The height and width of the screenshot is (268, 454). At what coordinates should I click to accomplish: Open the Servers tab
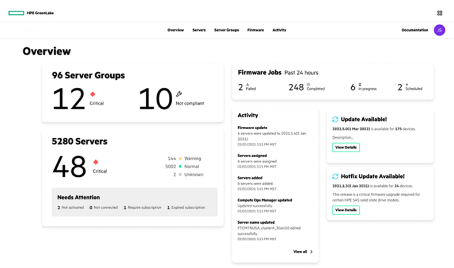[199, 30]
